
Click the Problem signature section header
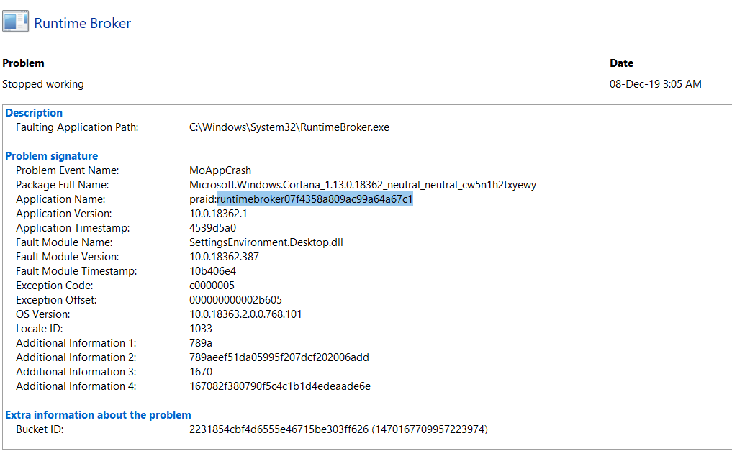51,156
